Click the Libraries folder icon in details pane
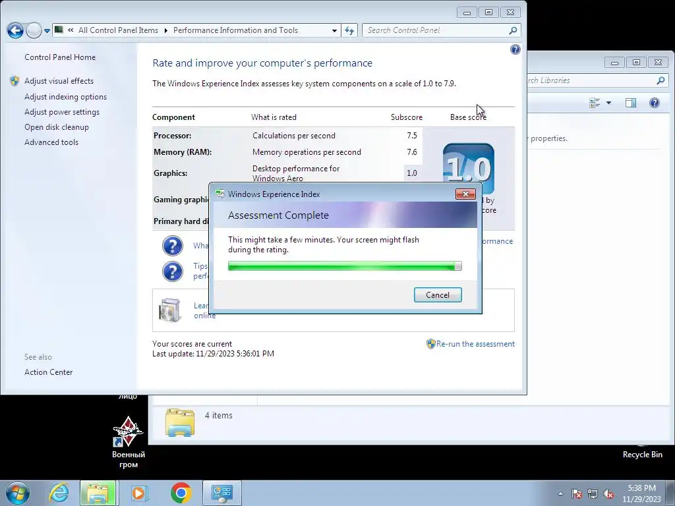 pyautogui.click(x=180, y=422)
